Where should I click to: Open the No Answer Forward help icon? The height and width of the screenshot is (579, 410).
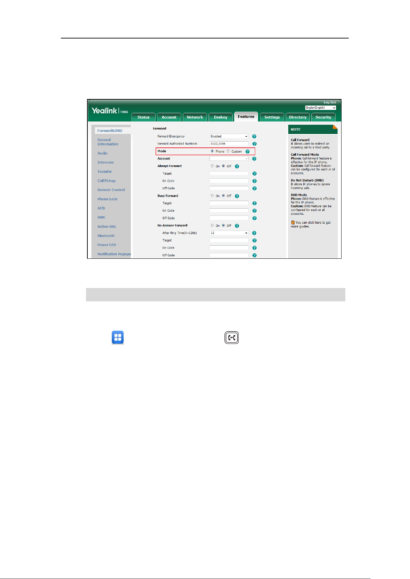[x=237, y=226]
